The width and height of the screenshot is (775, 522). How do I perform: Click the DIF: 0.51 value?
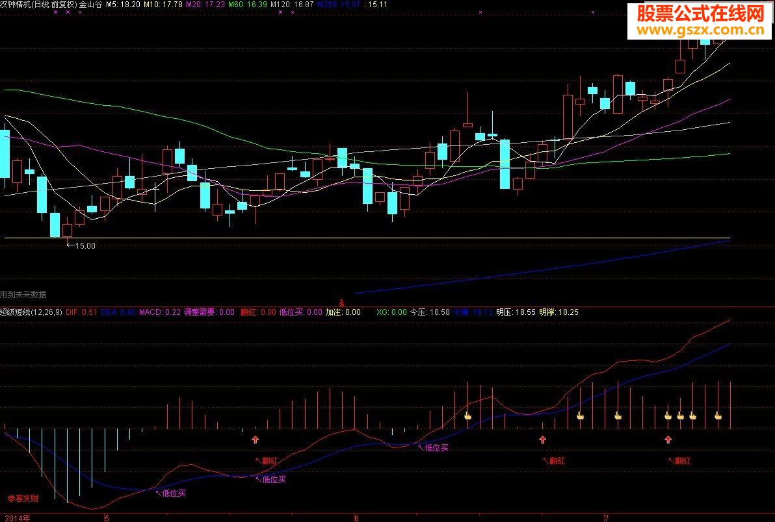point(81,312)
